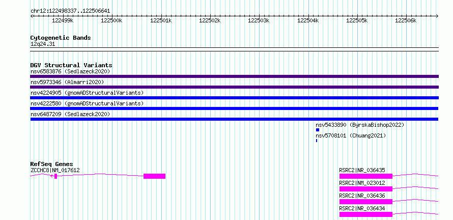This screenshot has height=220, width=453.
Task: Click the nsv6583876 (Sedlazeck2020) variant label
Action: coord(70,71)
